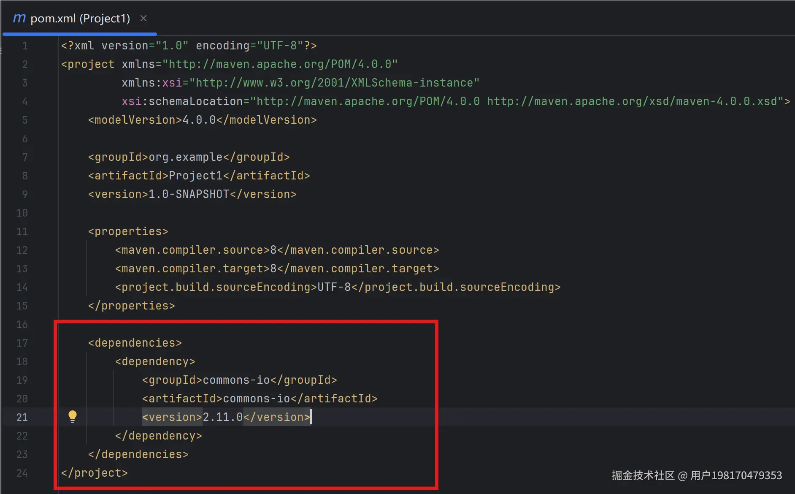
Task: Click the opening <dependencies> tag
Action: [135, 343]
